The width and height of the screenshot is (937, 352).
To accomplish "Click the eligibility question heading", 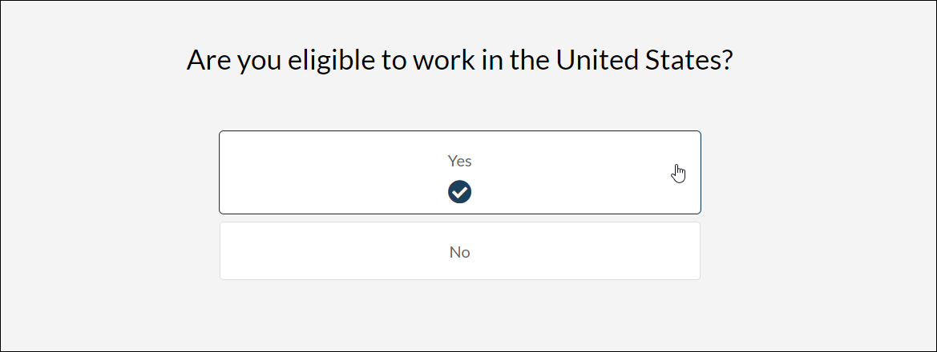I will pyautogui.click(x=460, y=61).
